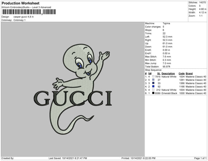
Task: Click the Natural White swatch with 212 stitches
Action: click(x=153, y=90)
